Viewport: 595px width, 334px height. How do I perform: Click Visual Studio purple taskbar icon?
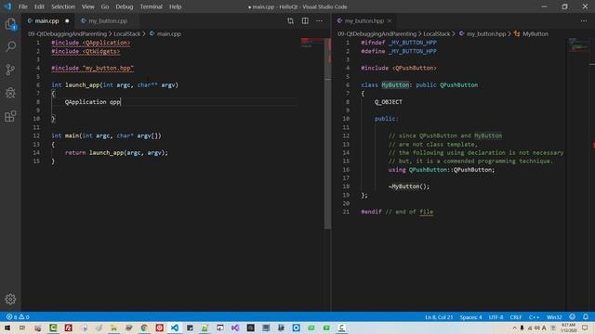[235, 328]
